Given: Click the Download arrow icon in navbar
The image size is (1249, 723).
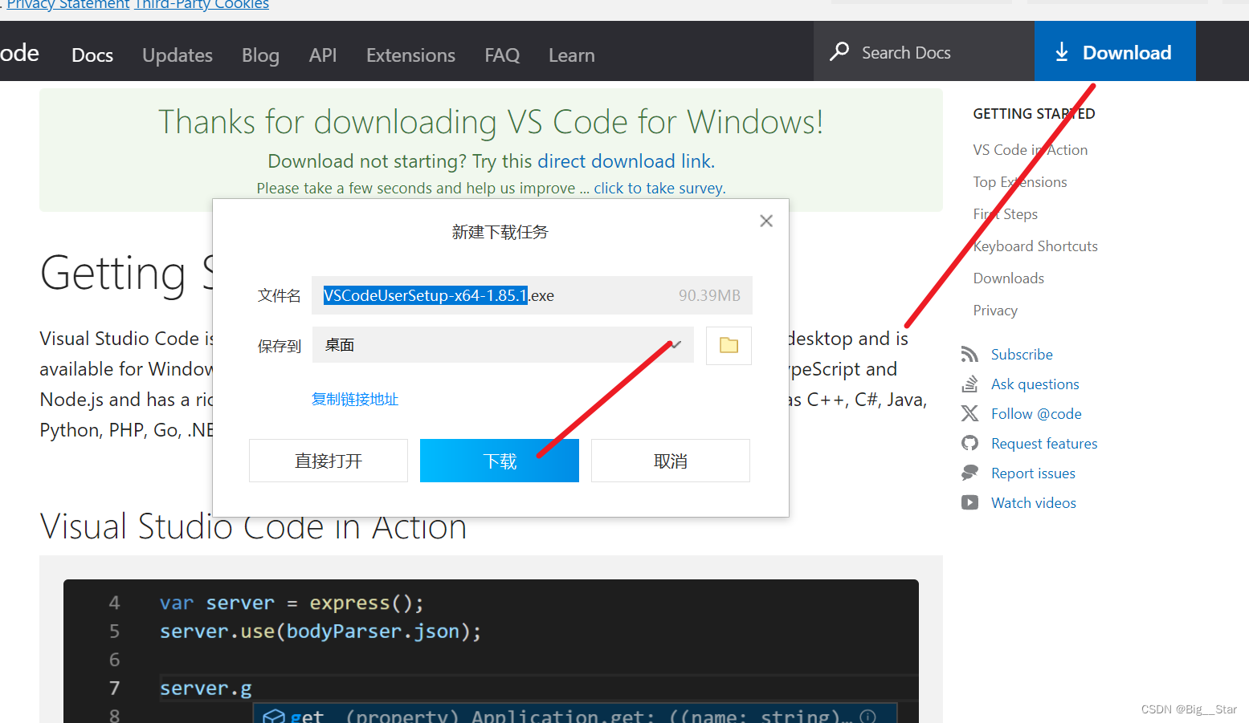Looking at the screenshot, I should tap(1062, 52).
